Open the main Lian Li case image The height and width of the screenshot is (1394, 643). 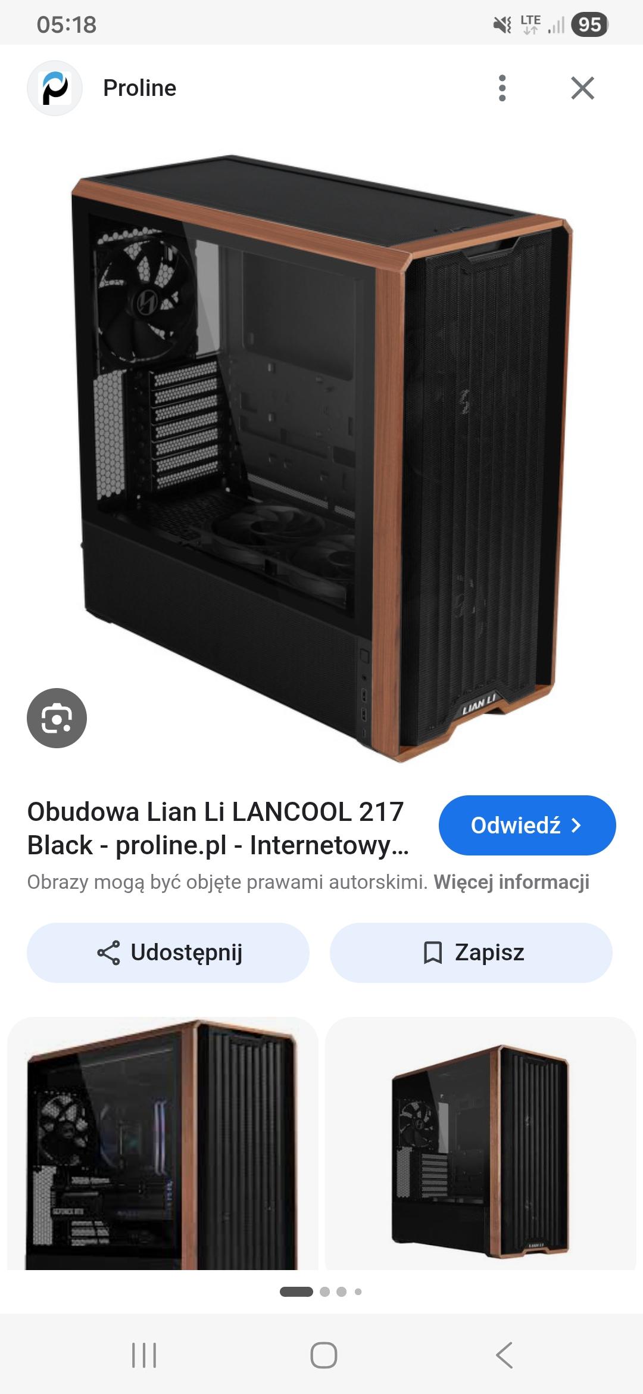pyautogui.click(x=321, y=458)
